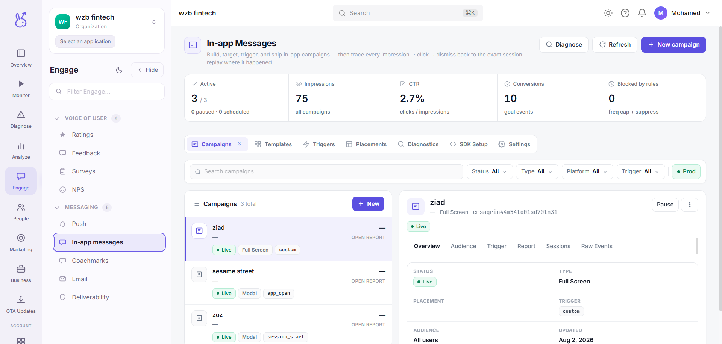Collapse the VOICE OF USER group
Image resolution: width=722 pixels, height=344 pixels.
87,118
